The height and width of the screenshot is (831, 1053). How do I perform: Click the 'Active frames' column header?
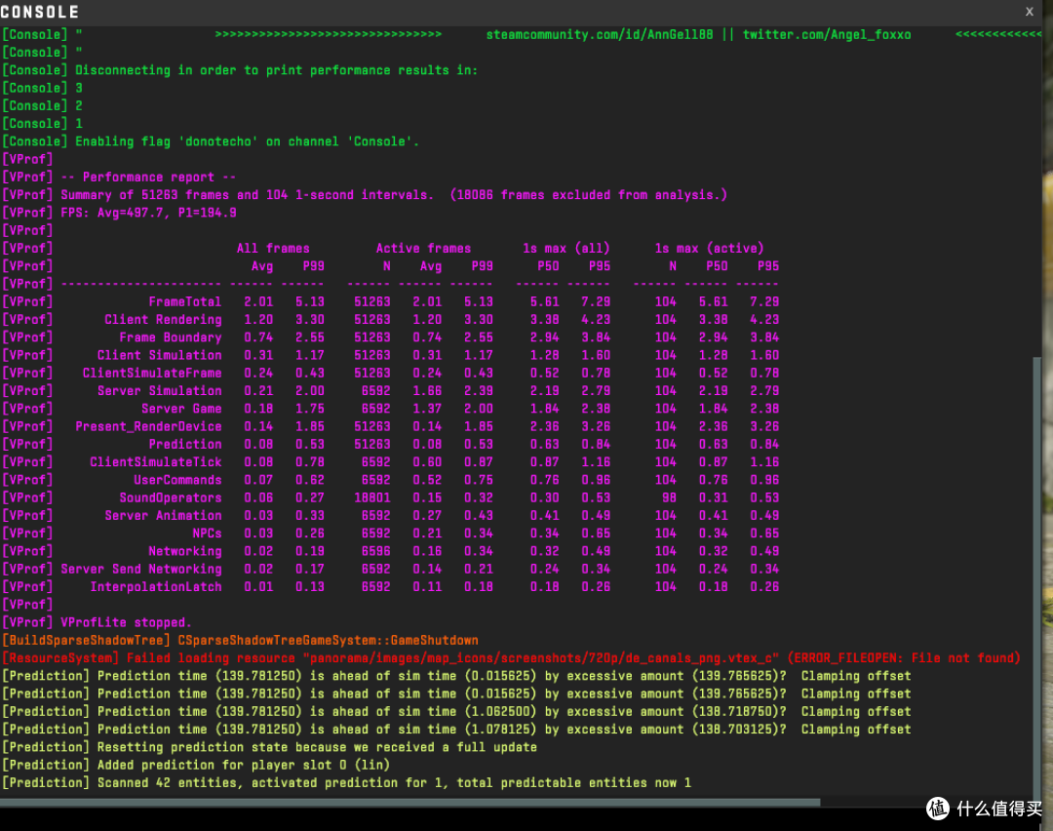(423, 248)
